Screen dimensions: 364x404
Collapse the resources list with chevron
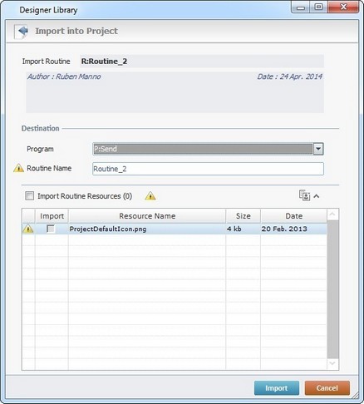(317, 196)
